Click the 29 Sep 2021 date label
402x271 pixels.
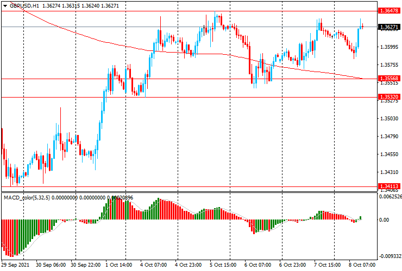pyautogui.click(x=15, y=264)
